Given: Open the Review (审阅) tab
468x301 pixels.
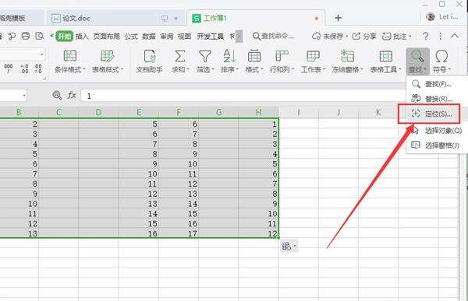Looking at the screenshot, I should pos(167,37).
